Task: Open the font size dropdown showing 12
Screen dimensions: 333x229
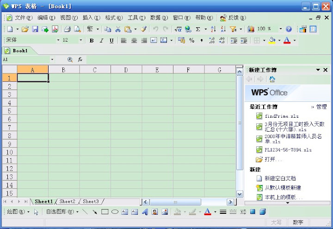Action: 80,40
